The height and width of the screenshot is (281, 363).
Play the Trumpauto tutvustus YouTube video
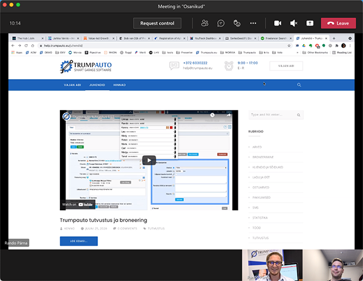point(149,160)
